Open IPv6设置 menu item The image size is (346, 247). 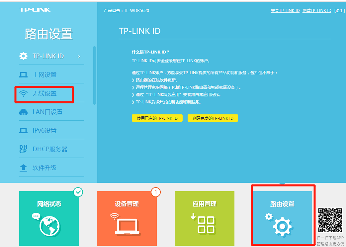tap(52, 131)
